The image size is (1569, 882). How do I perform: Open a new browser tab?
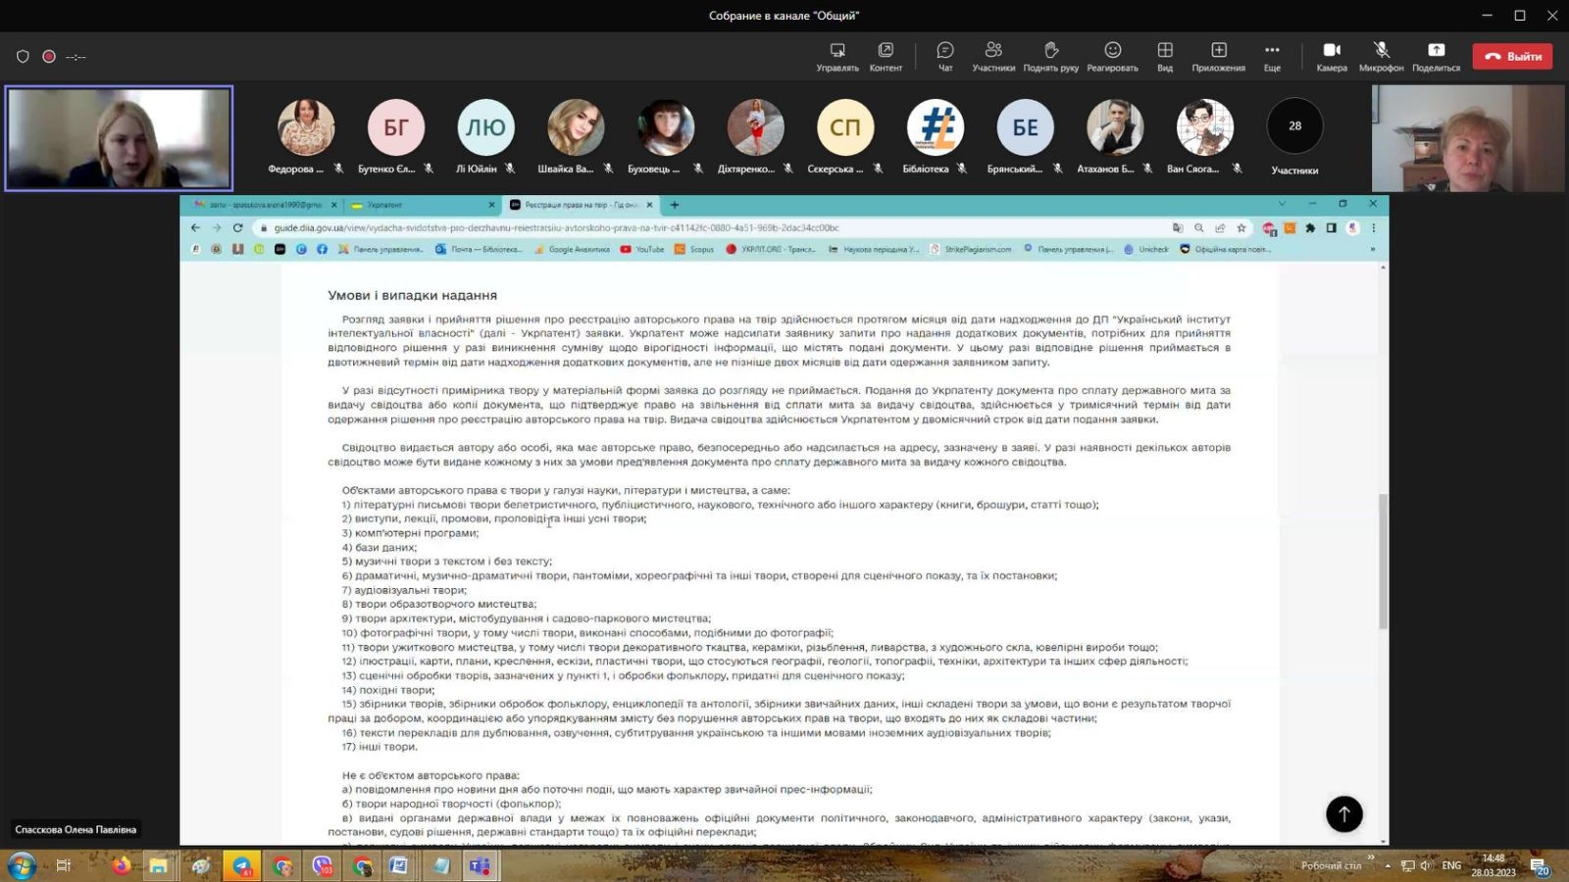(x=675, y=205)
